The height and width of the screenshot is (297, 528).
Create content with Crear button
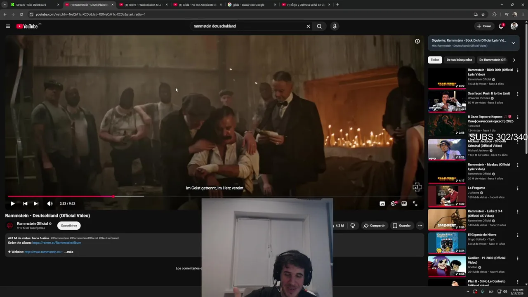[484, 26]
